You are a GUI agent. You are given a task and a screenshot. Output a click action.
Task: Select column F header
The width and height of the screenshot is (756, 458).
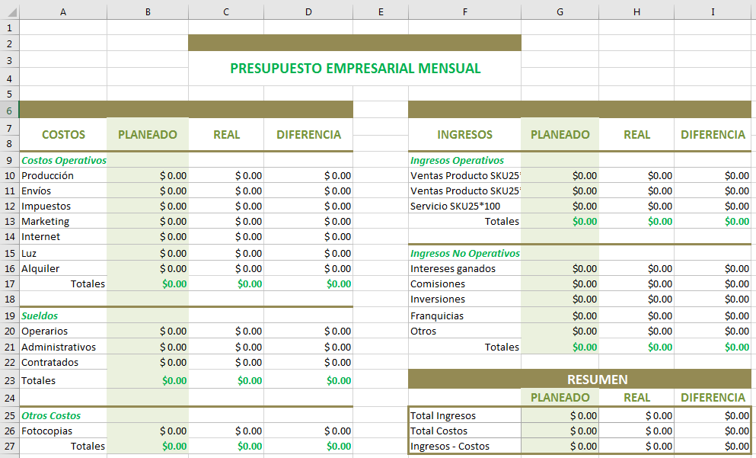pyautogui.click(x=464, y=11)
